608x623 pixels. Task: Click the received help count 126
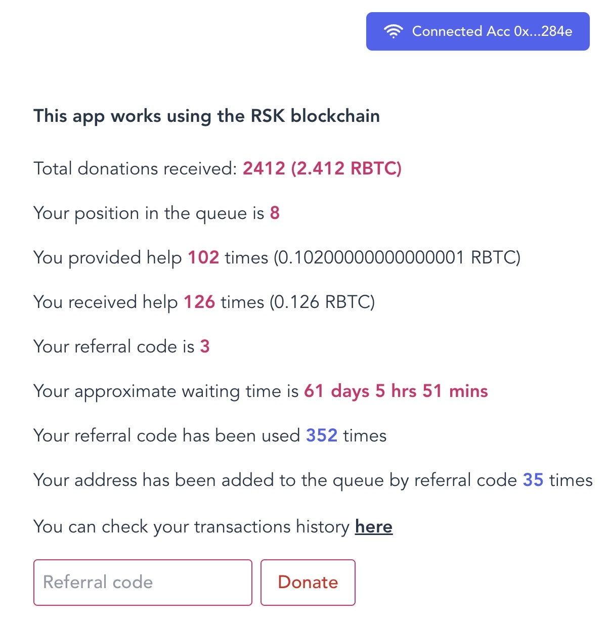199,302
